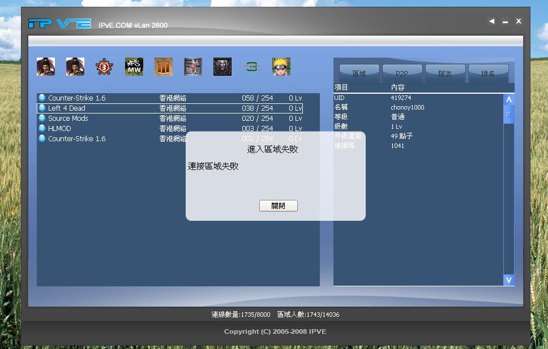The image size is (548, 349).
Task: Click the Copyright (C) 2005-2008 IPVE text
Action: tap(275, 331)
